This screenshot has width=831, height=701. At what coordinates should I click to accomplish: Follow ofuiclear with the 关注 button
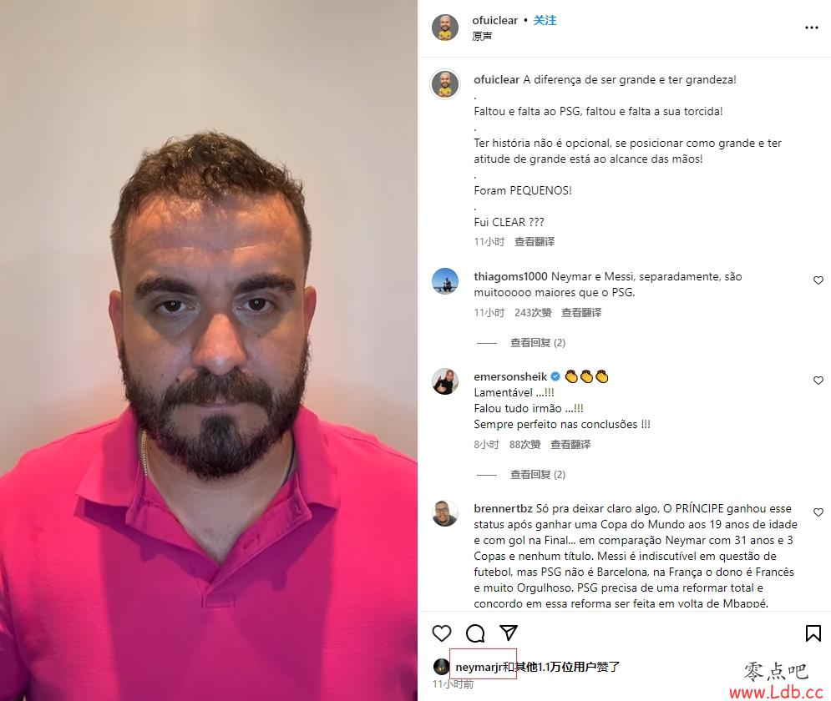click(545, 20)
